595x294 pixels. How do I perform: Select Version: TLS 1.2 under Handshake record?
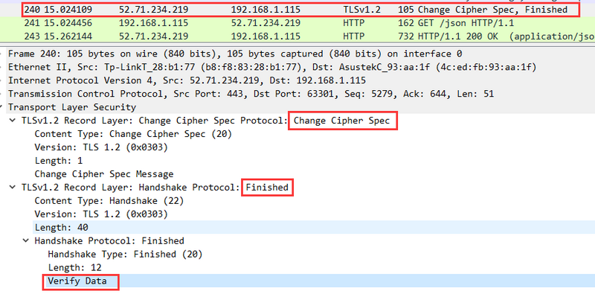click(101, 214)
